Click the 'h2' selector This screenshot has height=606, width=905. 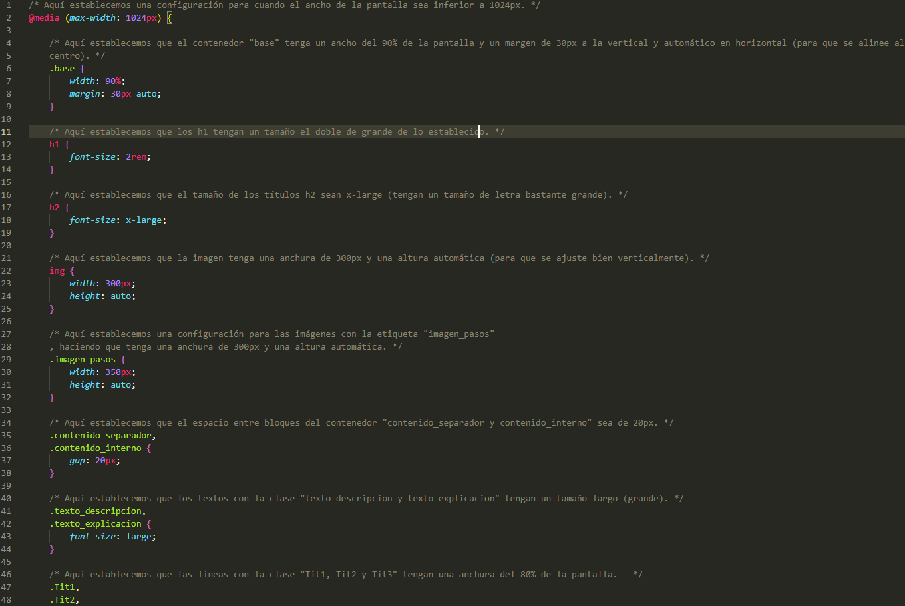(x=54, y=208)
